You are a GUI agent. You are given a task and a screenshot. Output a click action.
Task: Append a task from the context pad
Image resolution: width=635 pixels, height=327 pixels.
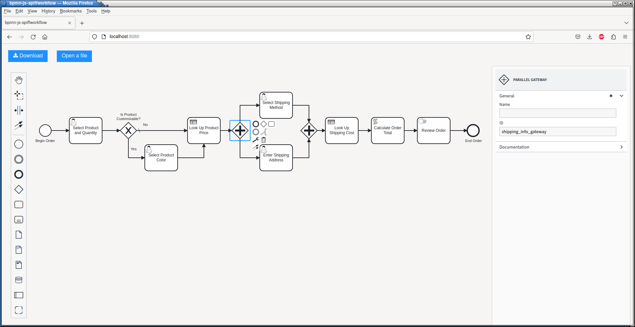click(x=272, y=124)
